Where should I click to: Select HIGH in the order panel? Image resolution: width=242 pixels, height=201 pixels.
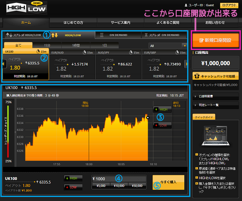point(73,178)
